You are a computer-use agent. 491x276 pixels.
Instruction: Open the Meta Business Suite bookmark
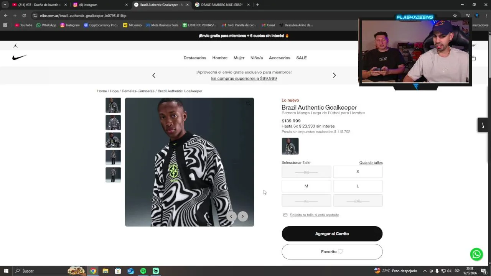pyautogui.click(x=162, y=25)
